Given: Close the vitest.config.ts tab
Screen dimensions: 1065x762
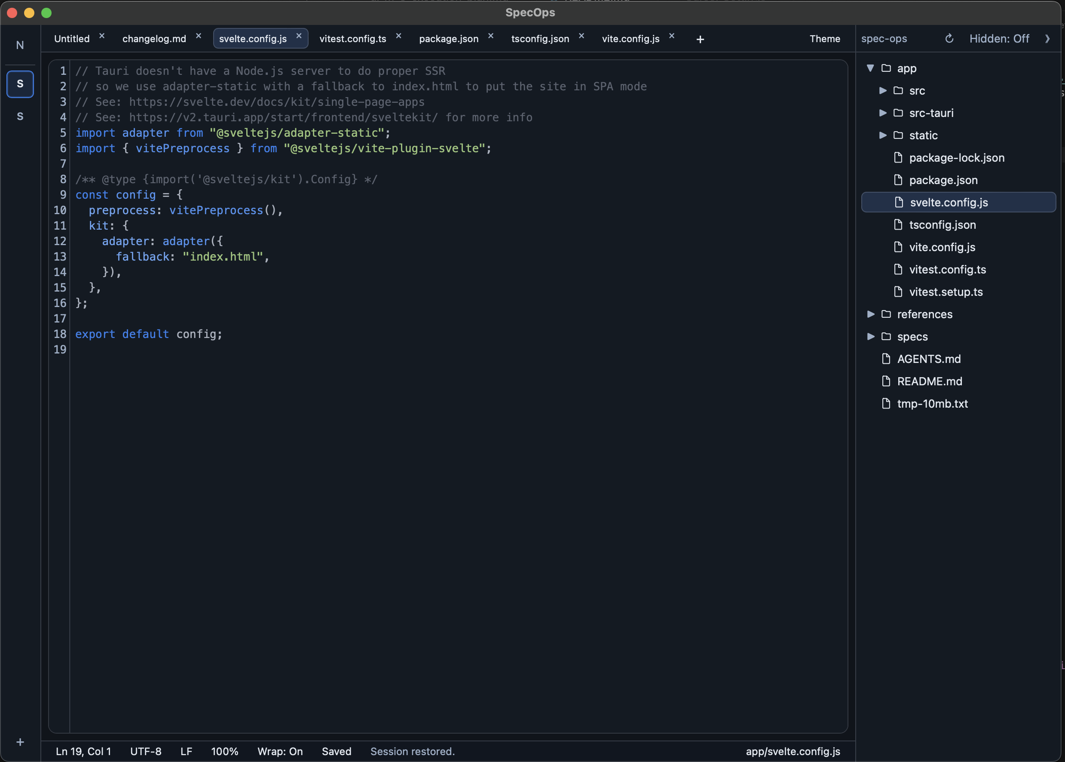Looking at the screenshot, I should click(x=398, y=36).
